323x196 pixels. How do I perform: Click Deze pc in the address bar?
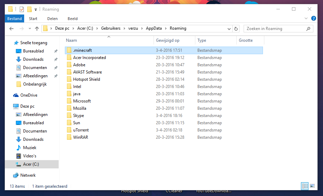[62, 28]
